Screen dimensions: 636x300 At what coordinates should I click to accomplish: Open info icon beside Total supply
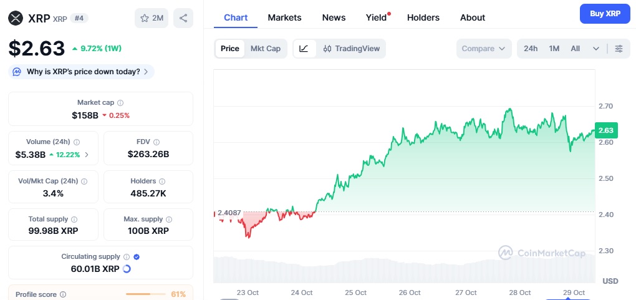74,219
